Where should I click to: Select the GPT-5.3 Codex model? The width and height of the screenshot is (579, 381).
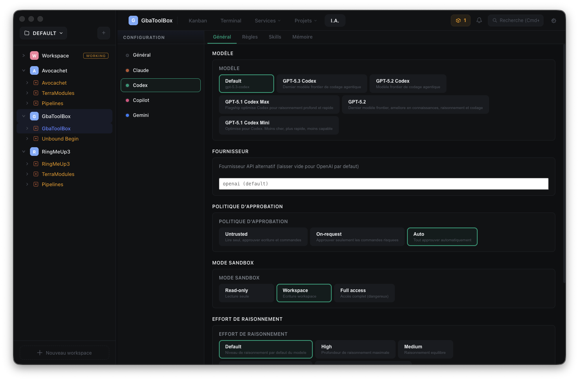click(322, 83)
